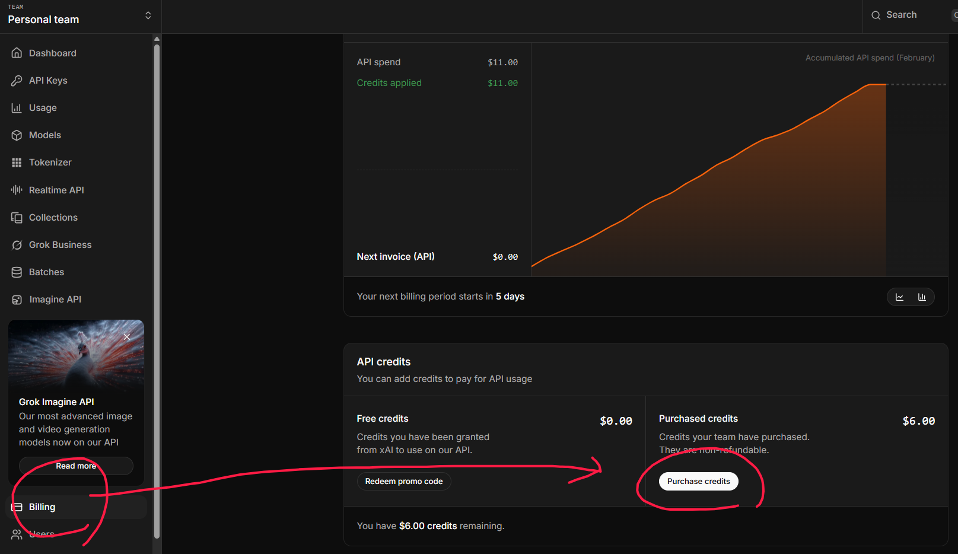Screen dimensions: 958x554
Task: Click the 'API credits' section heading
Action: pos(384,362)
